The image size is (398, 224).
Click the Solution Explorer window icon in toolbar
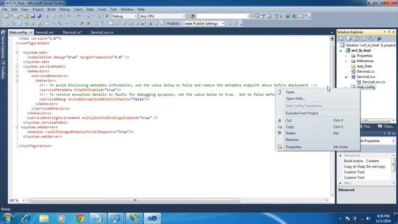coord(256,16)
